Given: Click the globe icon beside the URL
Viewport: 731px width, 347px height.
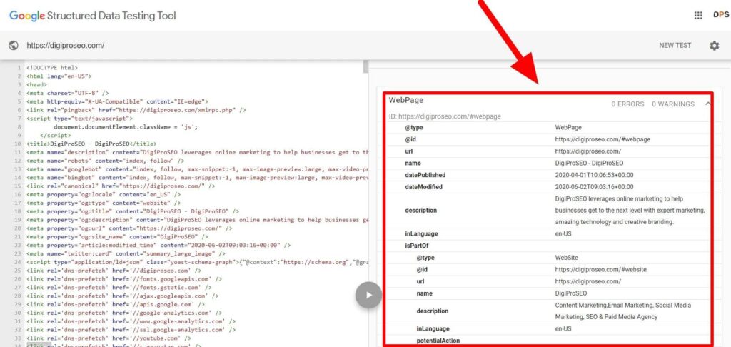Looking at the screenshot, I should click(x=14, y=45).
